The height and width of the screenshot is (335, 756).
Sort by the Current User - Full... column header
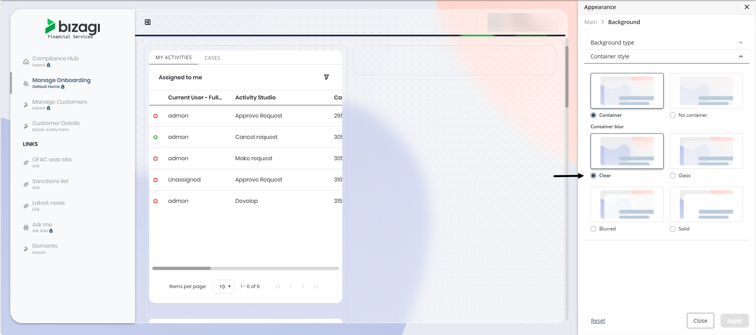click(195, 97)
